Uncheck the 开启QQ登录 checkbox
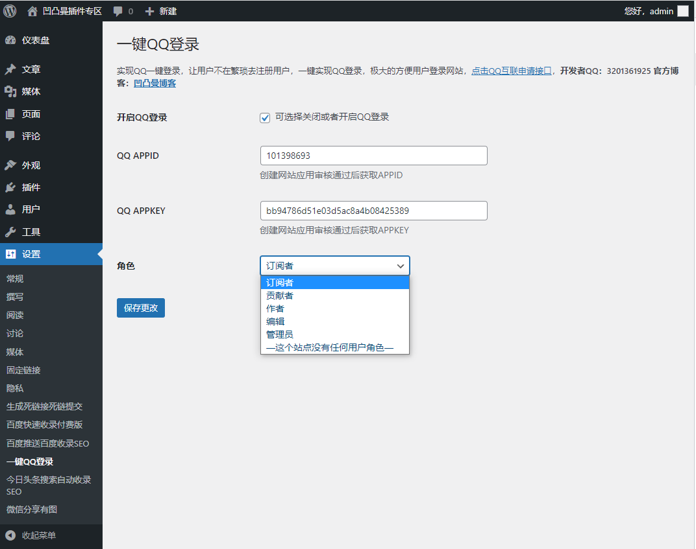 tap(265, 117)
